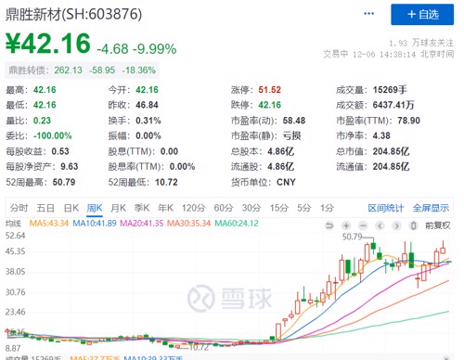Open 区间统计 range statistics link
The width and height of the screenshot is (464, 360).
[386, 208]
